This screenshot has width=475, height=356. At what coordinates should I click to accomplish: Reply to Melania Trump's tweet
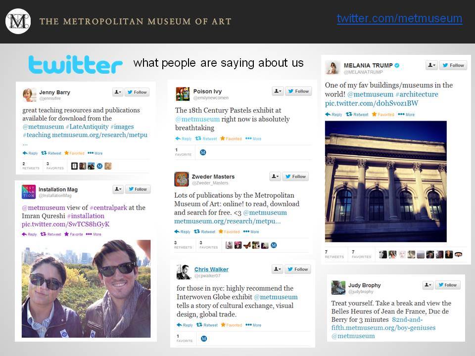tap(333, 114)
